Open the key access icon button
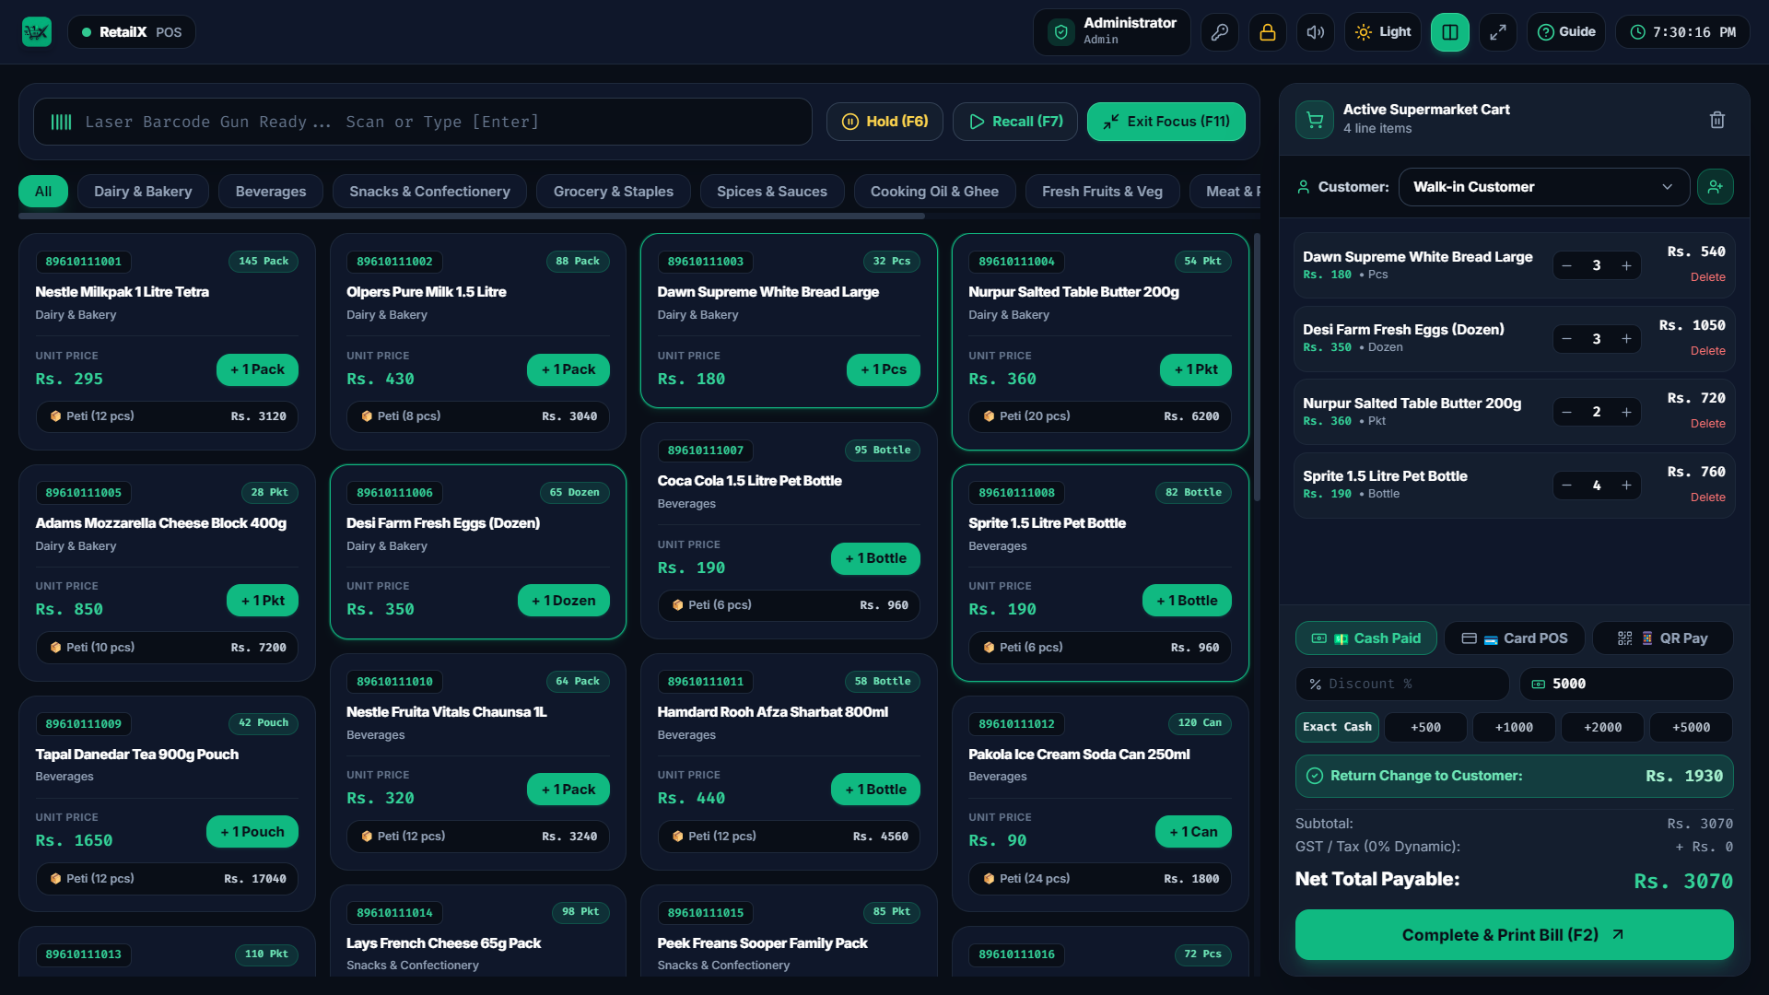Viewport: 1769px width, 995px height. click(1220, 32)
